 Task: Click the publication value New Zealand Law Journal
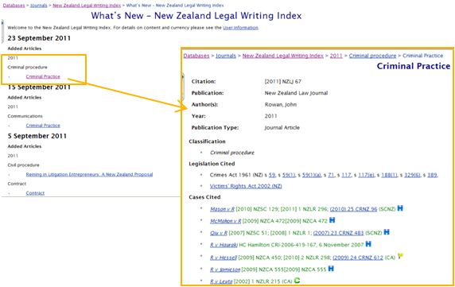pyautogui.click(x=296, y=93)
